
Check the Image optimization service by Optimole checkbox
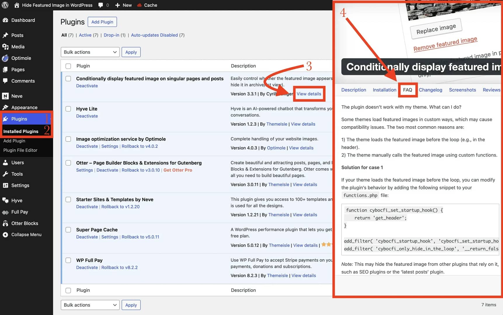pos(68,139)
